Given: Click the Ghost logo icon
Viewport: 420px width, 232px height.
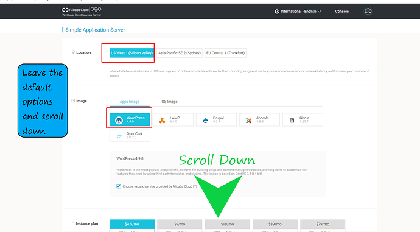Looking at the screenshot, I should 292,121.
